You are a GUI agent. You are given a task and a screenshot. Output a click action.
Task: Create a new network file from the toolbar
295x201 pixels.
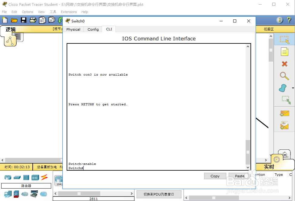(5, 20)
